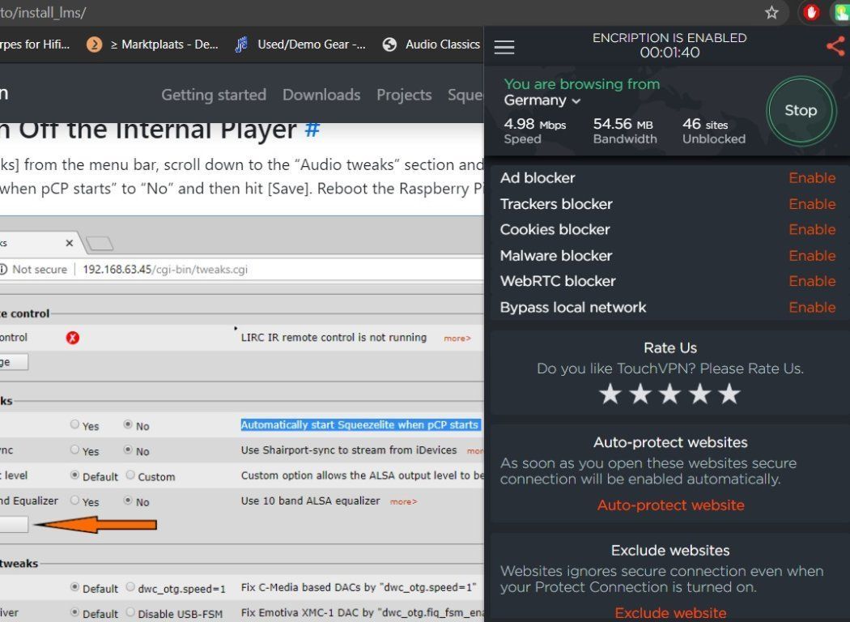Click the Marktplaats bookmark favicon
Viewport: 850px width, 622px height.
(x=95, y=45)
